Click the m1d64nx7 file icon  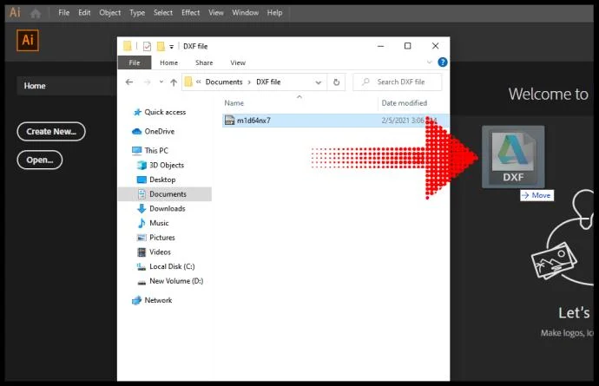pyautogui.click(x=229, y=121)
